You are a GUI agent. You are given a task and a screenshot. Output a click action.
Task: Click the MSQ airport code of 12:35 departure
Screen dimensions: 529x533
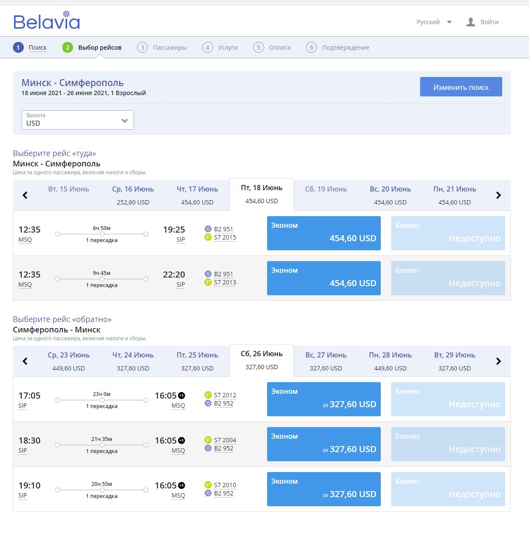(25, 239)
